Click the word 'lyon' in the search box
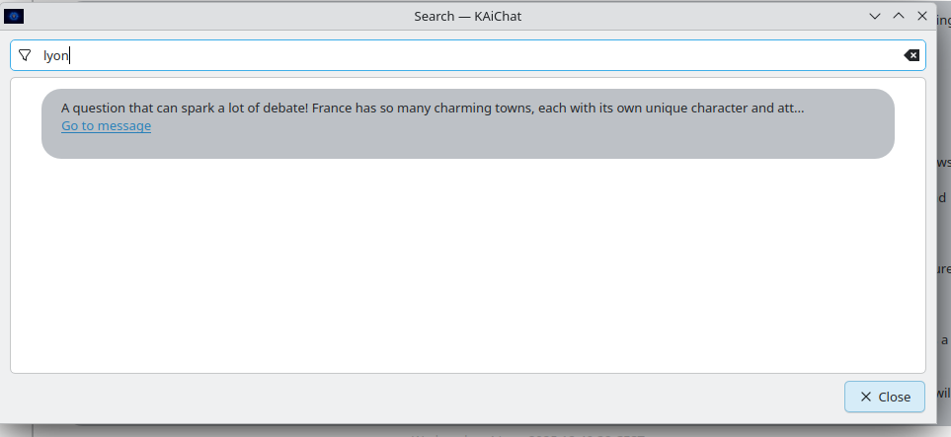This screenshot has width=951, height=437. coord(56,56)
